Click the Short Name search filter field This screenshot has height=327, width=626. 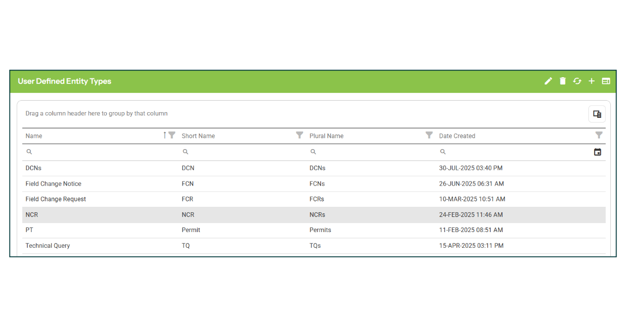pos(243,152)
